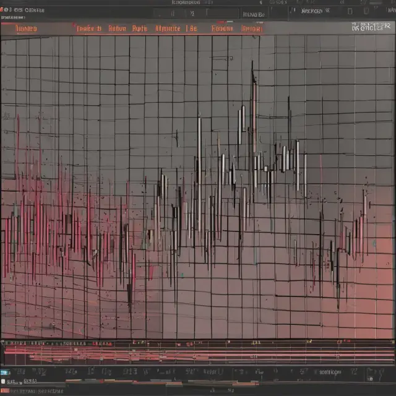Click the red indicator bands in the lower panel
Image resolution: width=396 pixels, height=396 pixels.
199,354
